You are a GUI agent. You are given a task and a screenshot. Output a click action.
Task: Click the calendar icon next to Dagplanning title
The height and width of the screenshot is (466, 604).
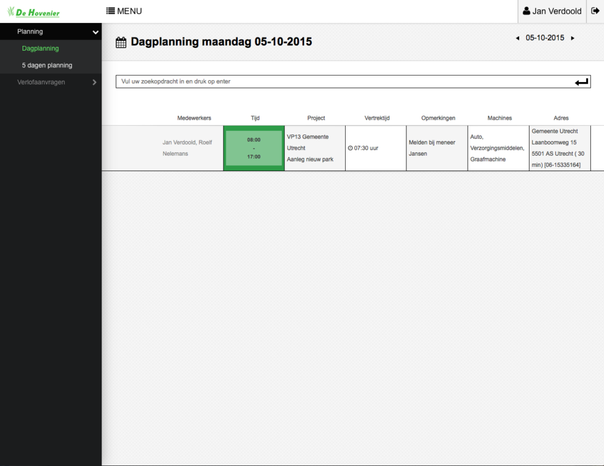(121, 42)
